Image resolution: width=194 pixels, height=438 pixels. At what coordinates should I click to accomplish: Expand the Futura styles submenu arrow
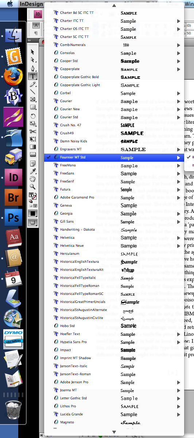(x=179, y=189)
